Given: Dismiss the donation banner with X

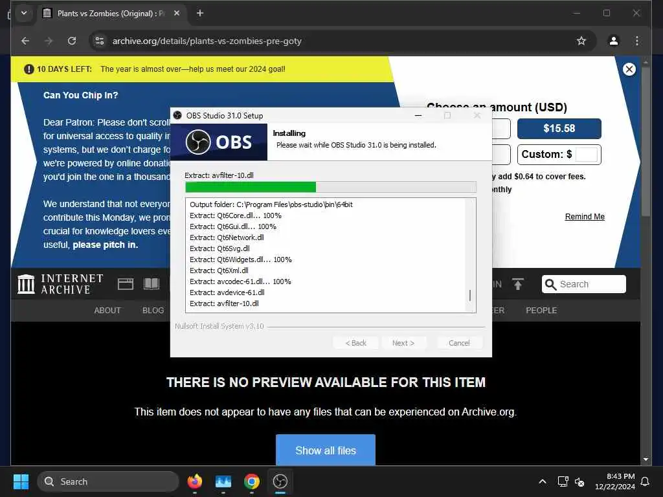Looking at the screenshot, I should tap(629, 69).
